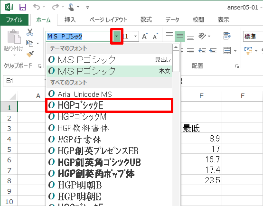
Task: Toggle middle vertical alignment
Action: (180, 36)
